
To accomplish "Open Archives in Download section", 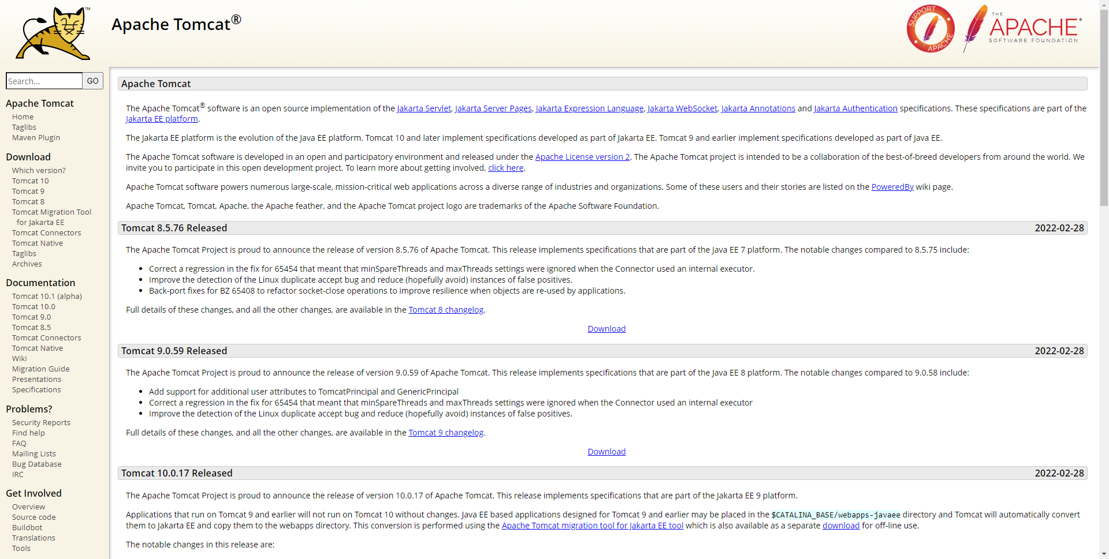I will (x=27, y=264).
